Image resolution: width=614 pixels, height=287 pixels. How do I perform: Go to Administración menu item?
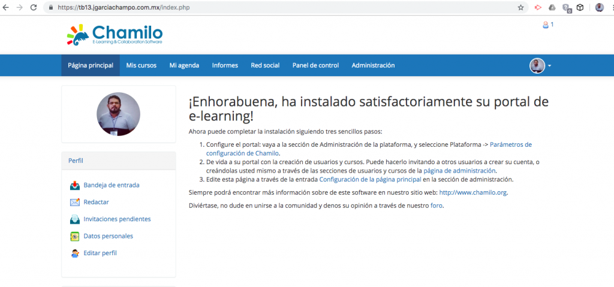(x=373, y=65)
